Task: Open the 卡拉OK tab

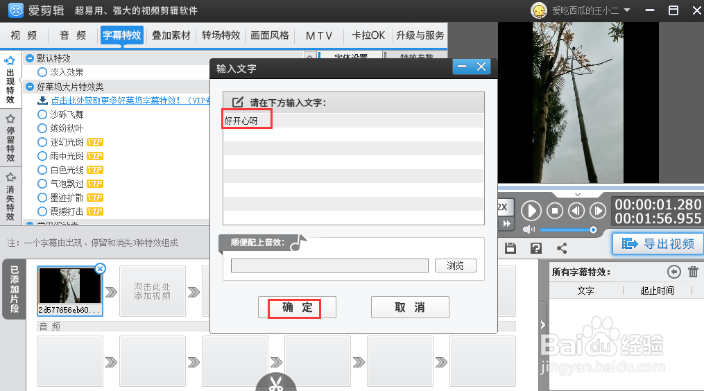Action: [x=368, y=35]
